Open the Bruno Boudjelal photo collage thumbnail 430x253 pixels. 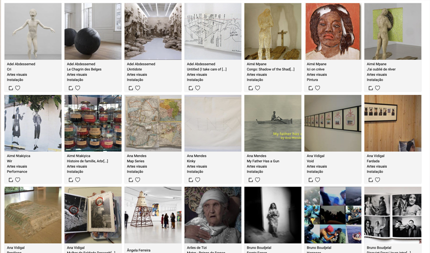click(x=333, y=215)
